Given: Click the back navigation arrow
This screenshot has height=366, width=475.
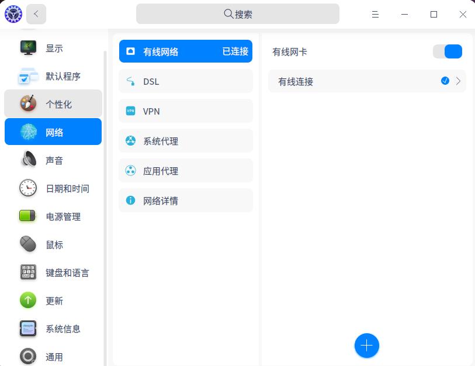Looking at the screenshot, I should (36, 13).
